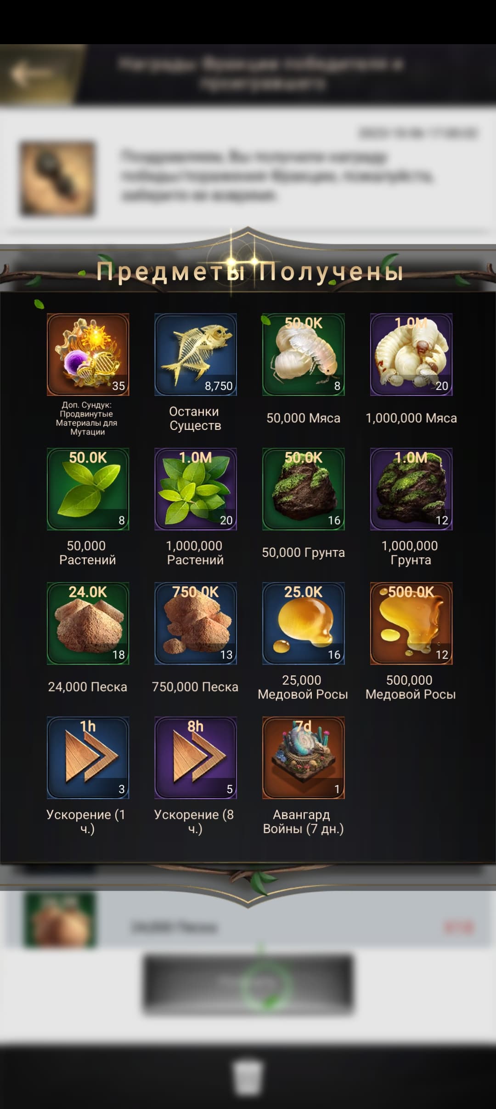Select the 25,000 Медовой Росы honeydew icon
Viewport: 496px width, 1109px height.
point(304,623)
